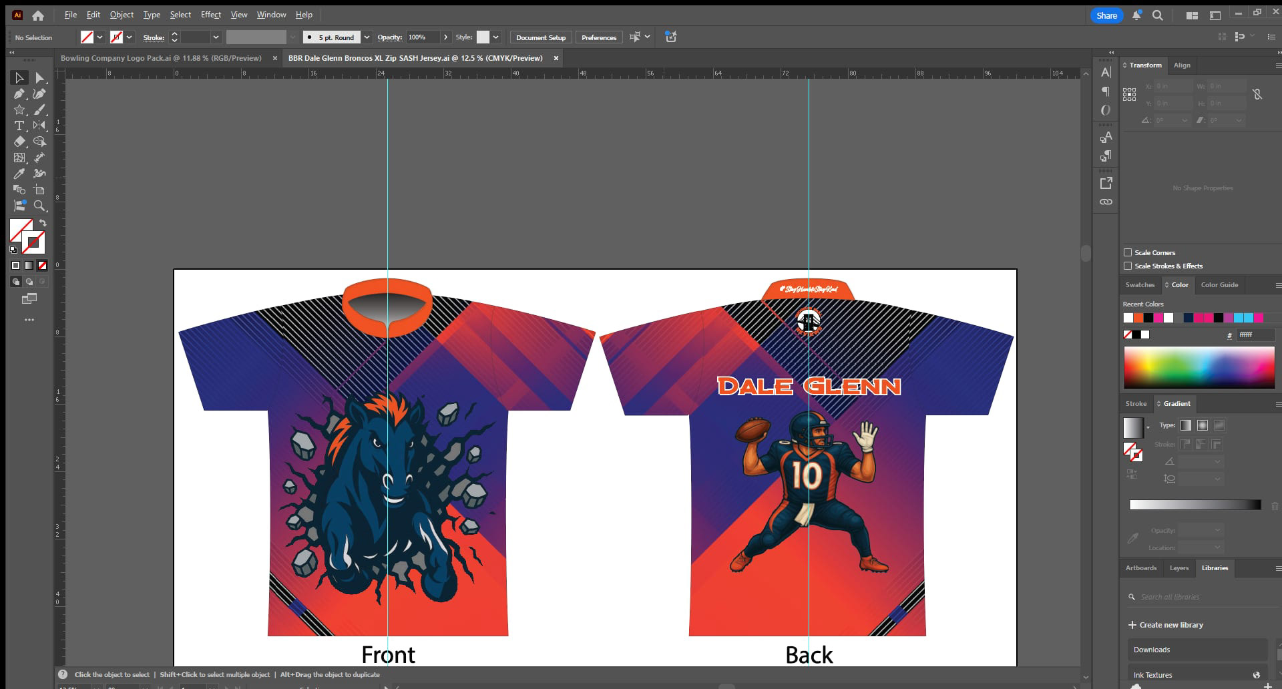1282x689 pixels.
Task: Open the Object menu
Action: (122, 15)
